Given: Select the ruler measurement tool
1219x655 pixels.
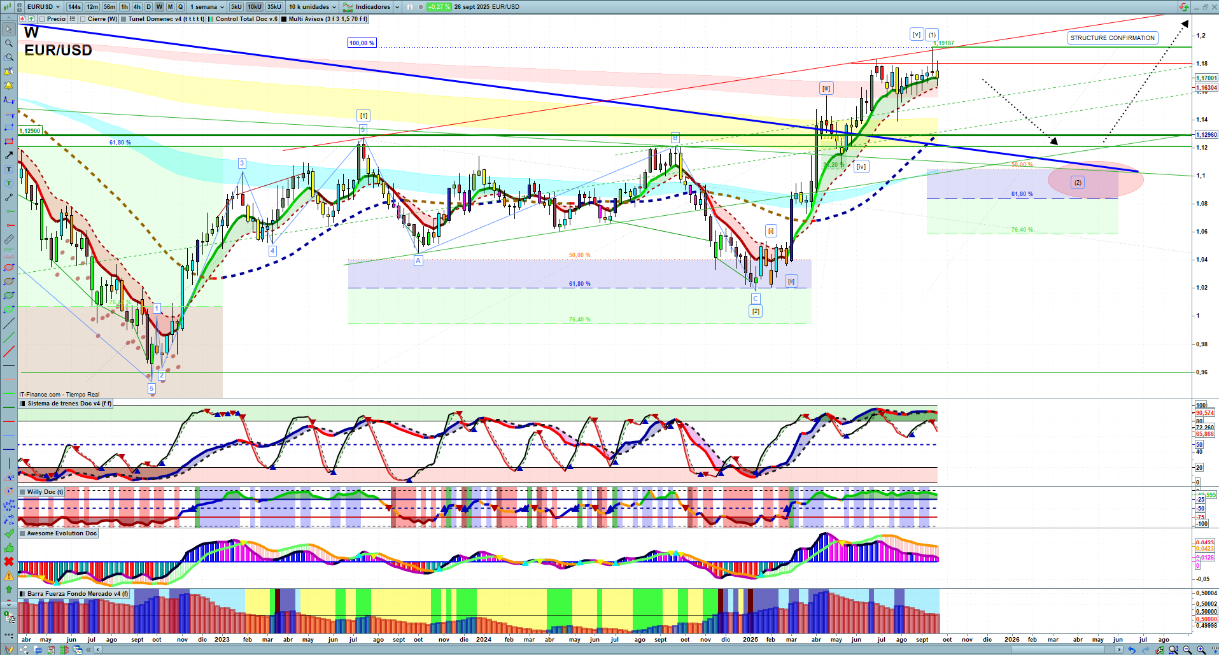Looking at the screenshot, I should [x=9, y=239].
